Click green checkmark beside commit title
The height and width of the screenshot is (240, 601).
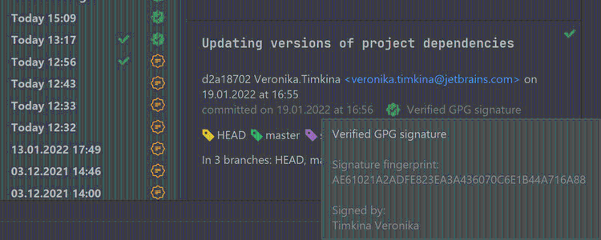coord(570,33)
